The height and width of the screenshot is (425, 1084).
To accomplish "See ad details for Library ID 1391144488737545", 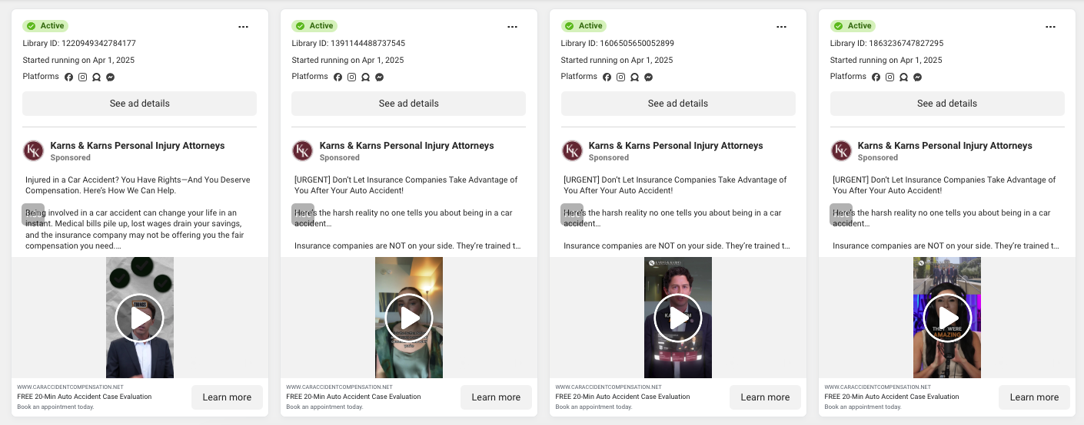I will click(408, 104).
